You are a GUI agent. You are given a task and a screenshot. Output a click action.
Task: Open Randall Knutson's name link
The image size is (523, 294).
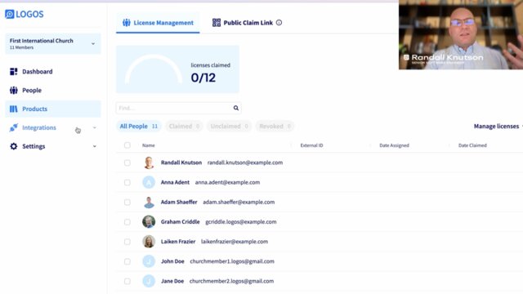click(x=181, y=163)
